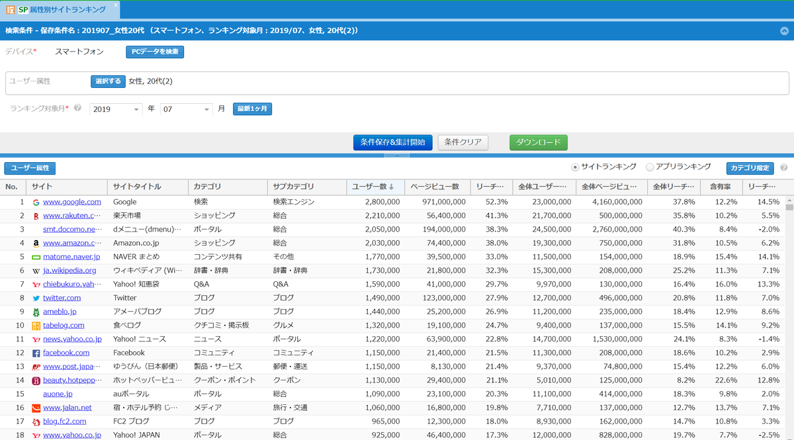794x440 pixels.
Task: Click the help icon beside ランキング対象月
Action: pos(78,109)
